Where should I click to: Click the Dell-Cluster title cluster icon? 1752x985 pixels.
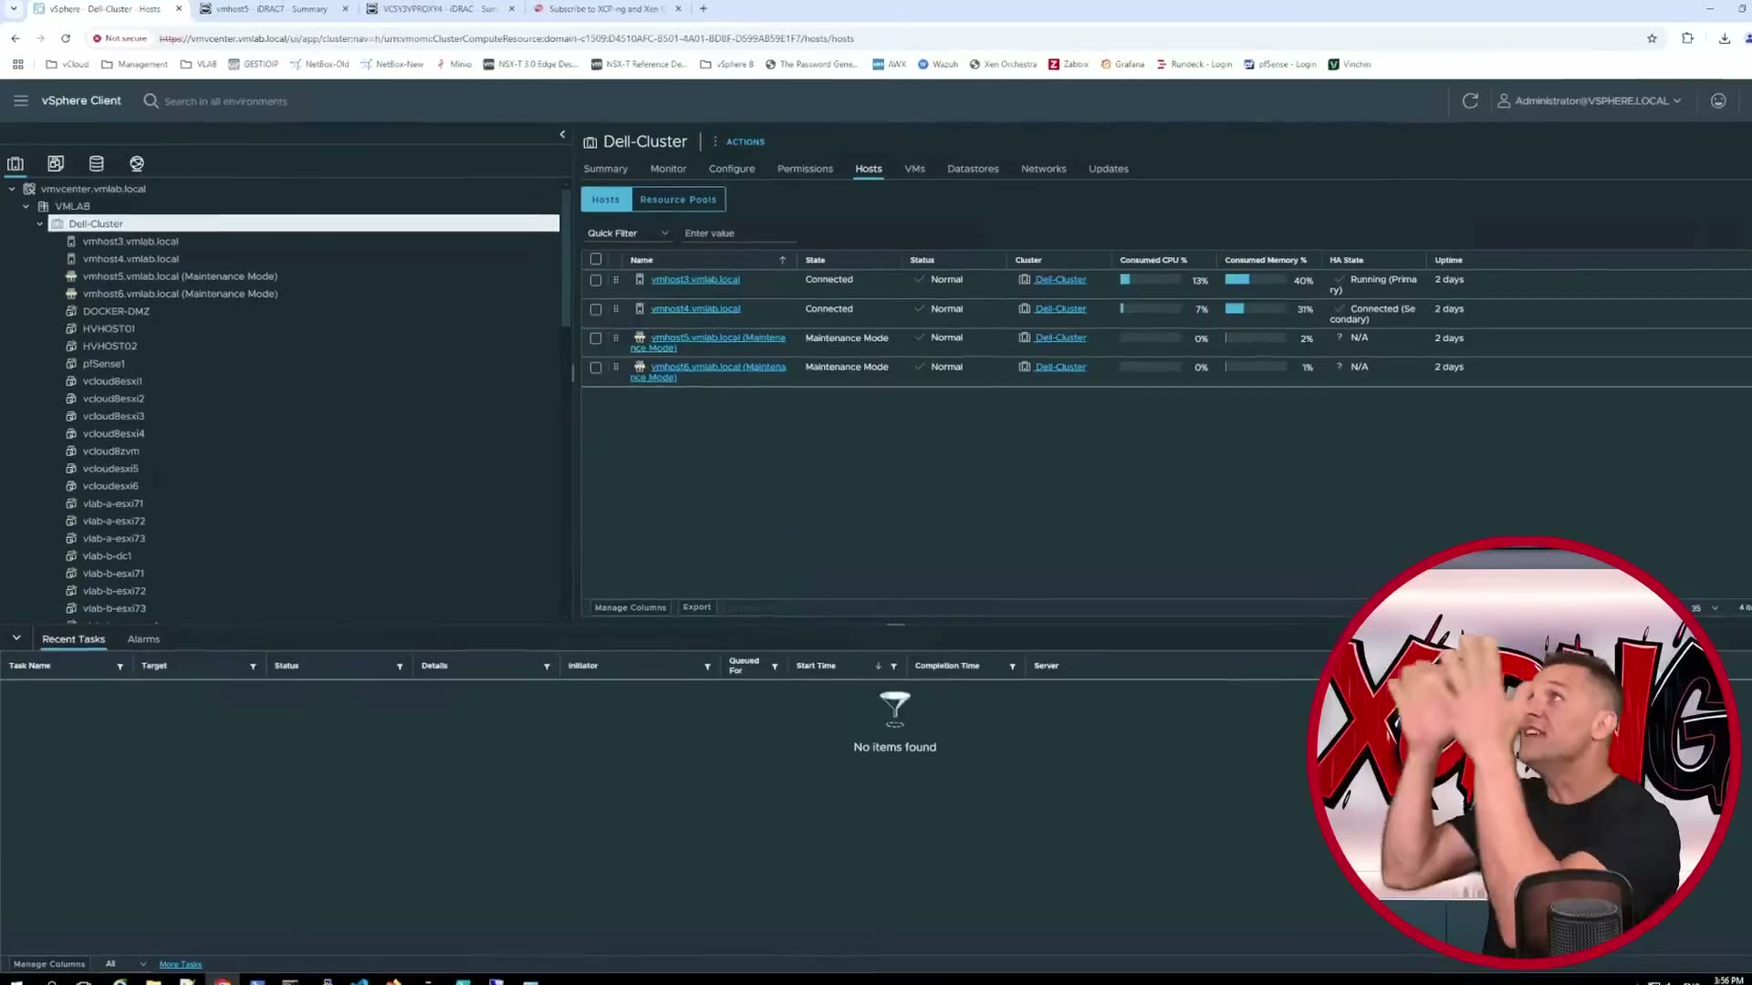[x=590, y=142]
